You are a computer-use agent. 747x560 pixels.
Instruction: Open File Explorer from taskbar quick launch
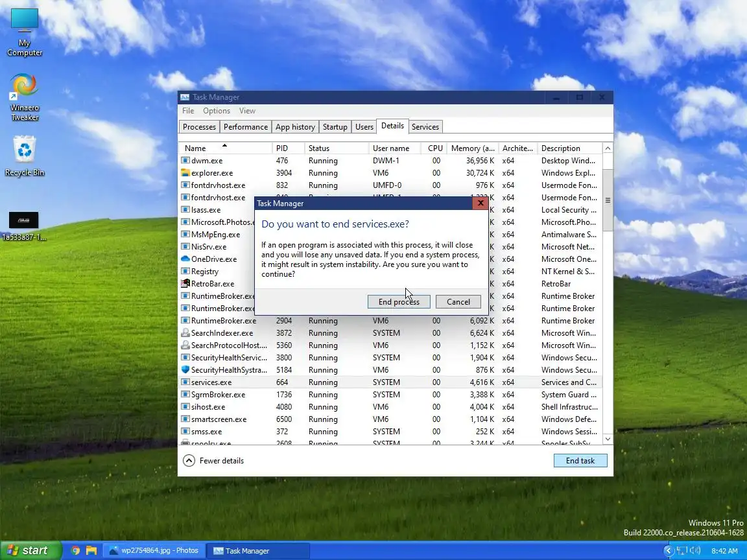click(x=91, y=550)
